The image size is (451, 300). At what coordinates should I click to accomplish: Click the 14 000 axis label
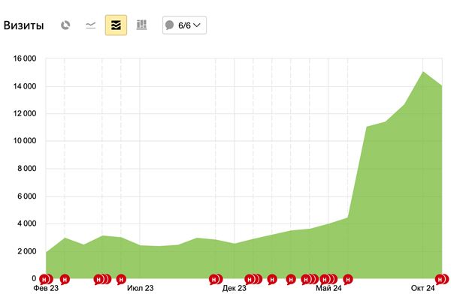[25, 86]
